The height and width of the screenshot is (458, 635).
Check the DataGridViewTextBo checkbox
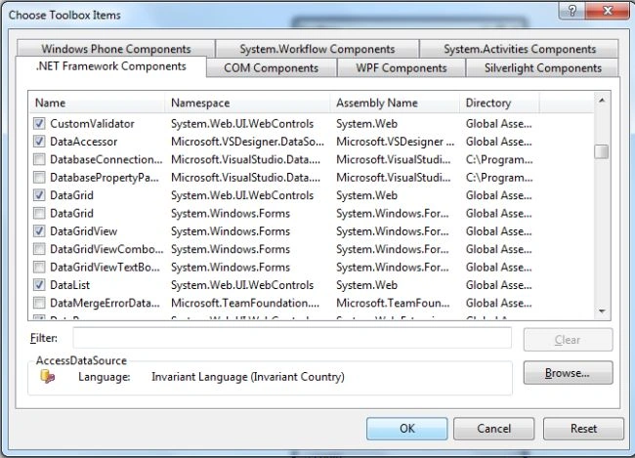[39, 267]
